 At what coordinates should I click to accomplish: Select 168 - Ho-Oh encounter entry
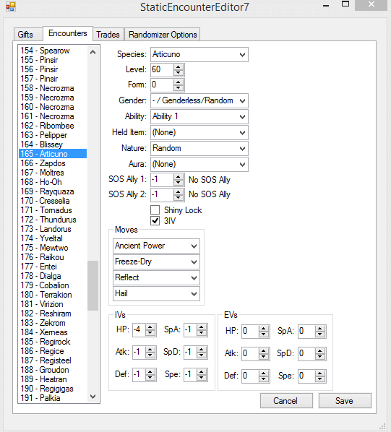coord(53,182)
